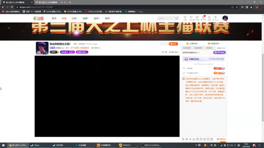Expand the games dropdown 游戏
This screenshot has height=148, width=264.
pos(97,18)
